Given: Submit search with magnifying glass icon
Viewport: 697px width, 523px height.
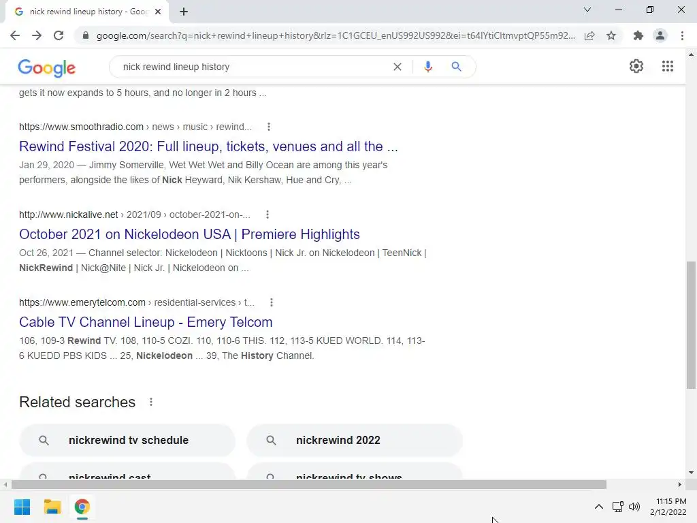Looking at the screenshot, I should point(456,67).
